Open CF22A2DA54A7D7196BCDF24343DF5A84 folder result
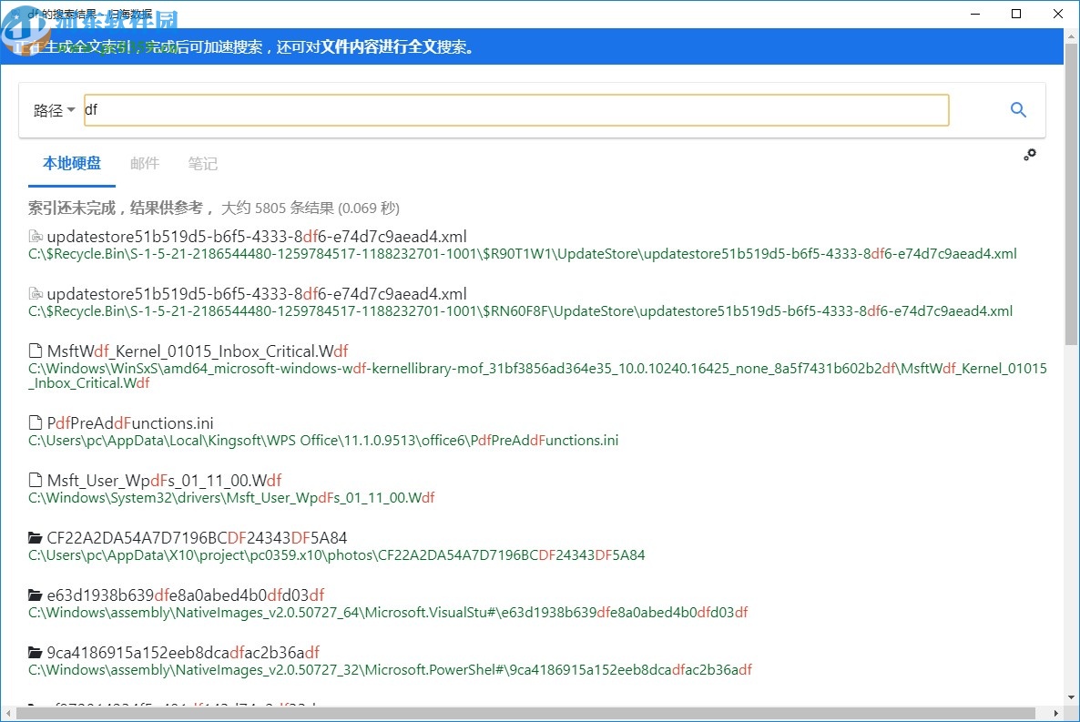Image resolution: width=1080 pixels, height=722 pixels. tap(197, 537)
